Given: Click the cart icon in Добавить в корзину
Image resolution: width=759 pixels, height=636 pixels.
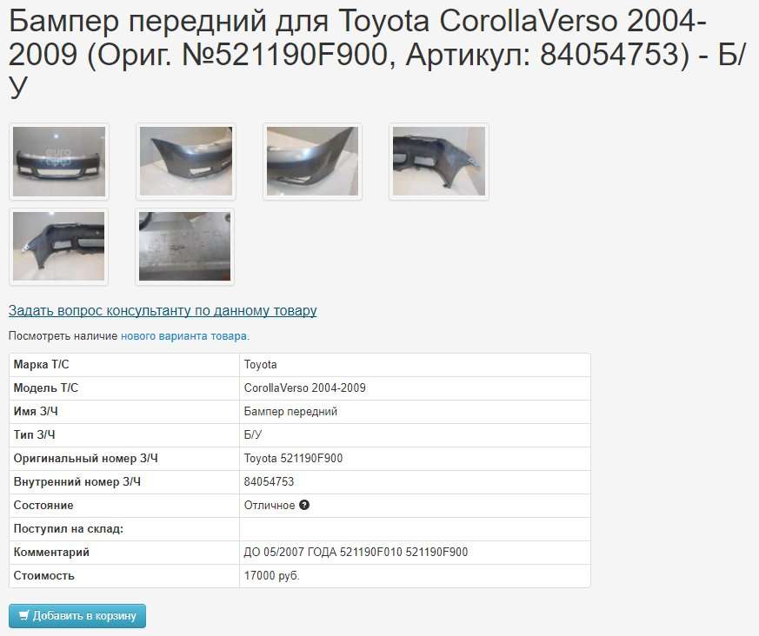Looking at the screenshot, I should pos(24,616).
